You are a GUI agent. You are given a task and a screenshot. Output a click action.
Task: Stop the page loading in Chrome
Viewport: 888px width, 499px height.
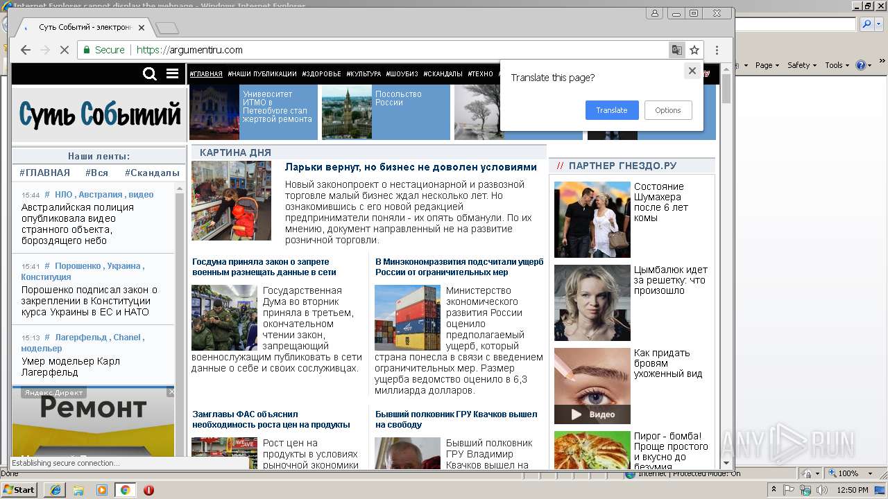(64, 50)
